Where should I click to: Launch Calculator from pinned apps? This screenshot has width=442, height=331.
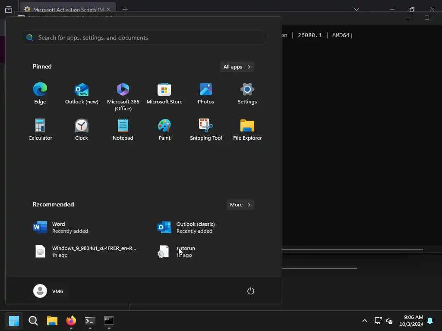(40, 130)
